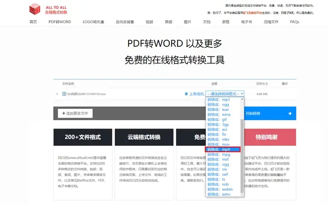Click the file type icon beside QQ视频 filename
Viewport: 328px width, 204px height.
click(x=64, y=94)
